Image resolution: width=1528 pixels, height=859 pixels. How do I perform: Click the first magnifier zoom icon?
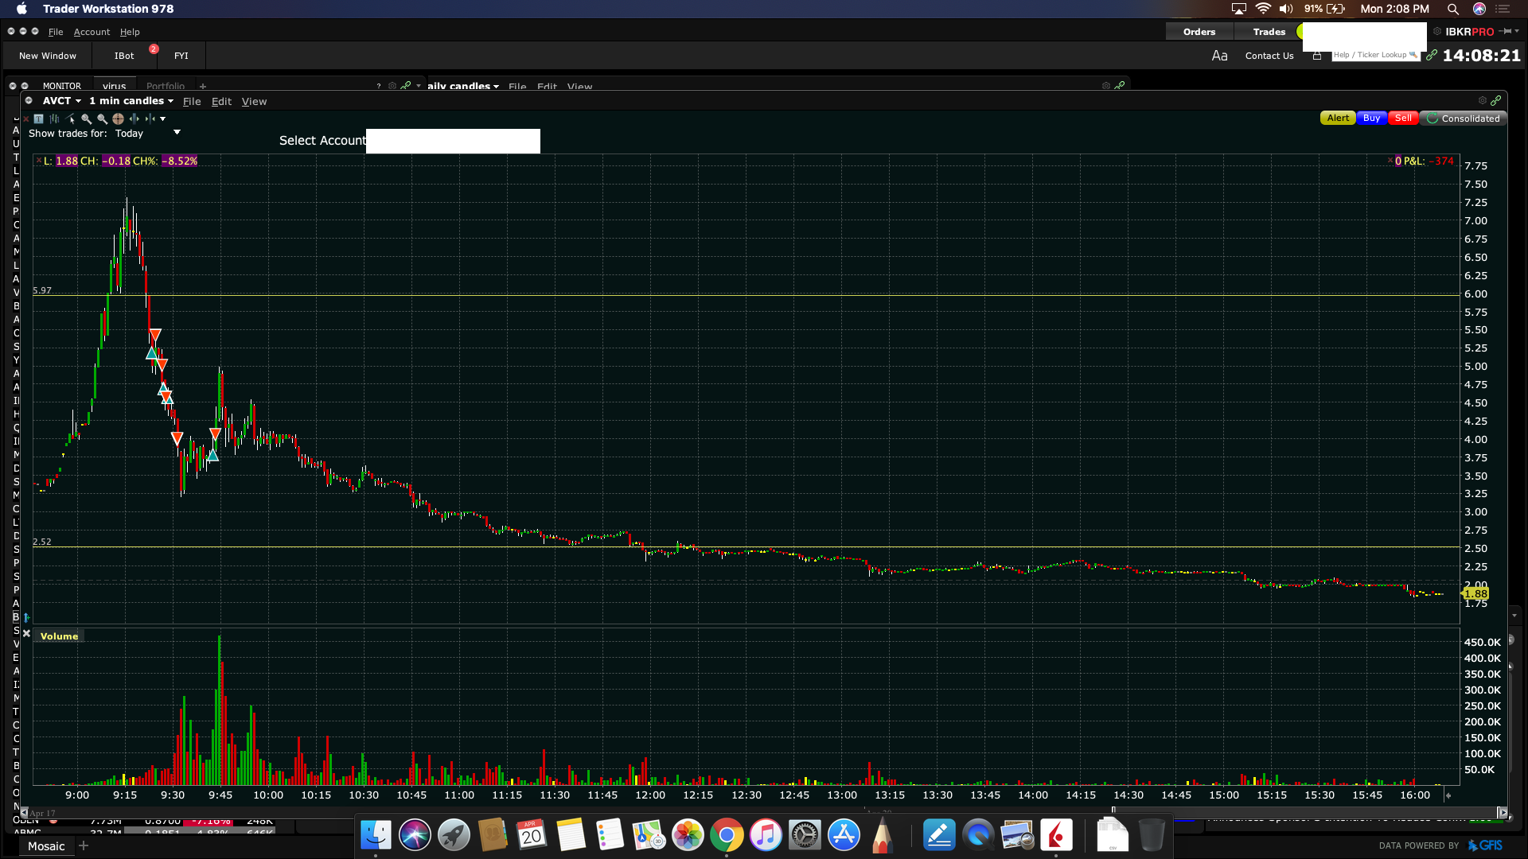pyautogui.click(x=87, y=119)
